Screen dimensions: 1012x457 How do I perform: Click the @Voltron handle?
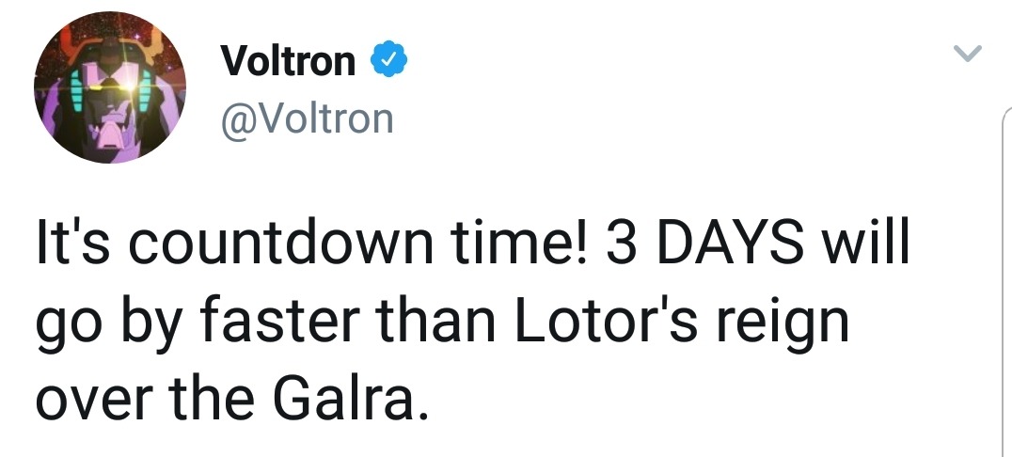click(x=307, y=118)
